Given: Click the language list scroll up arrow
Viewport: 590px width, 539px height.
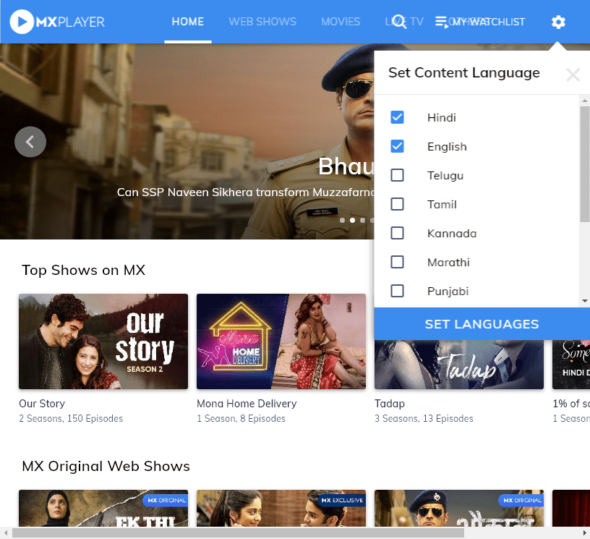Looking at the screenshot, I should (x=585, y=101).
